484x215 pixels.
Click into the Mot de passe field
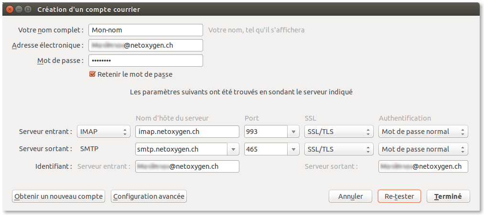click(146, 61)
